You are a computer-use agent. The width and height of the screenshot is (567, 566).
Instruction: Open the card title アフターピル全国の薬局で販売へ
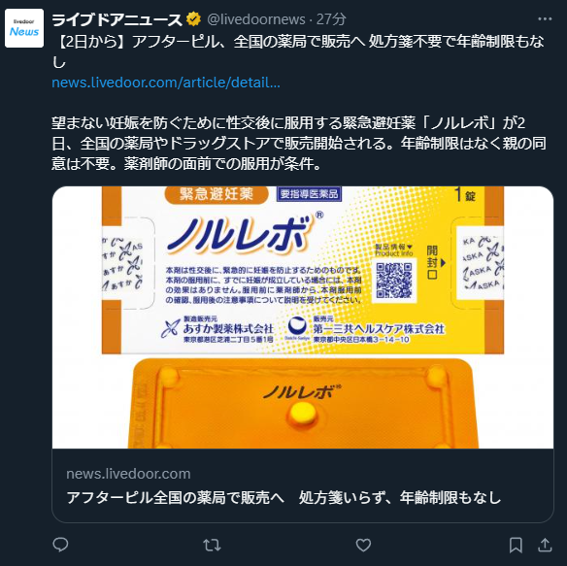[283, 498]
